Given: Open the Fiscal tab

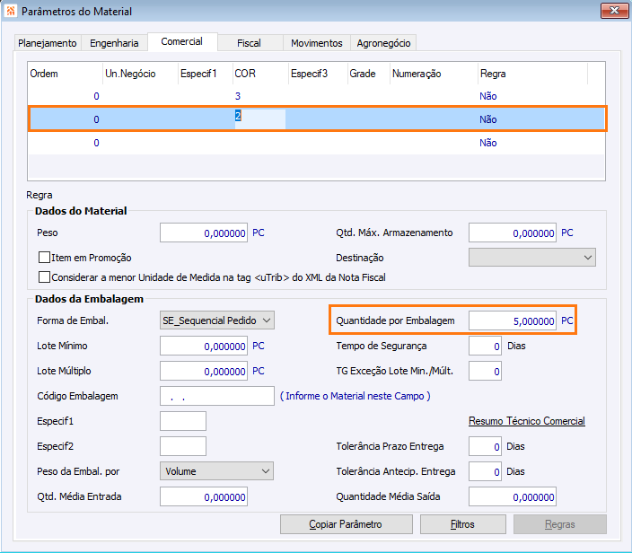Looking at the screenshot, I should (250, 43).
